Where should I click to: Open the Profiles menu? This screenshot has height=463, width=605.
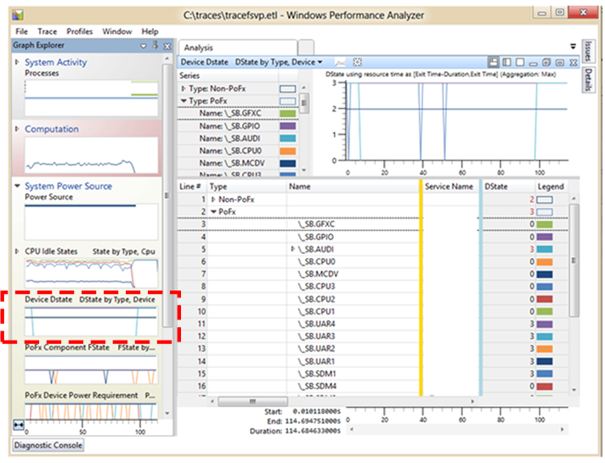(80, 31)
